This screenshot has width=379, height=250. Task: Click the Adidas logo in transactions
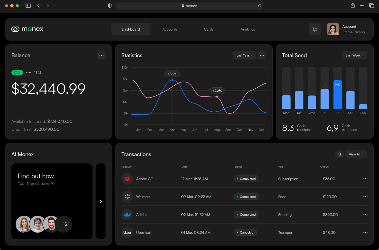(127, 214)
